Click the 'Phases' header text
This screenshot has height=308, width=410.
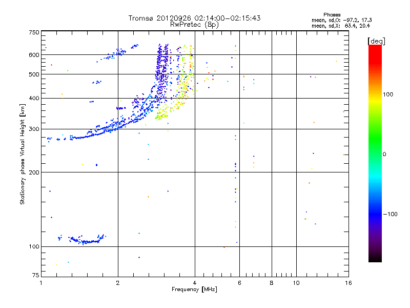click(332, 15)
